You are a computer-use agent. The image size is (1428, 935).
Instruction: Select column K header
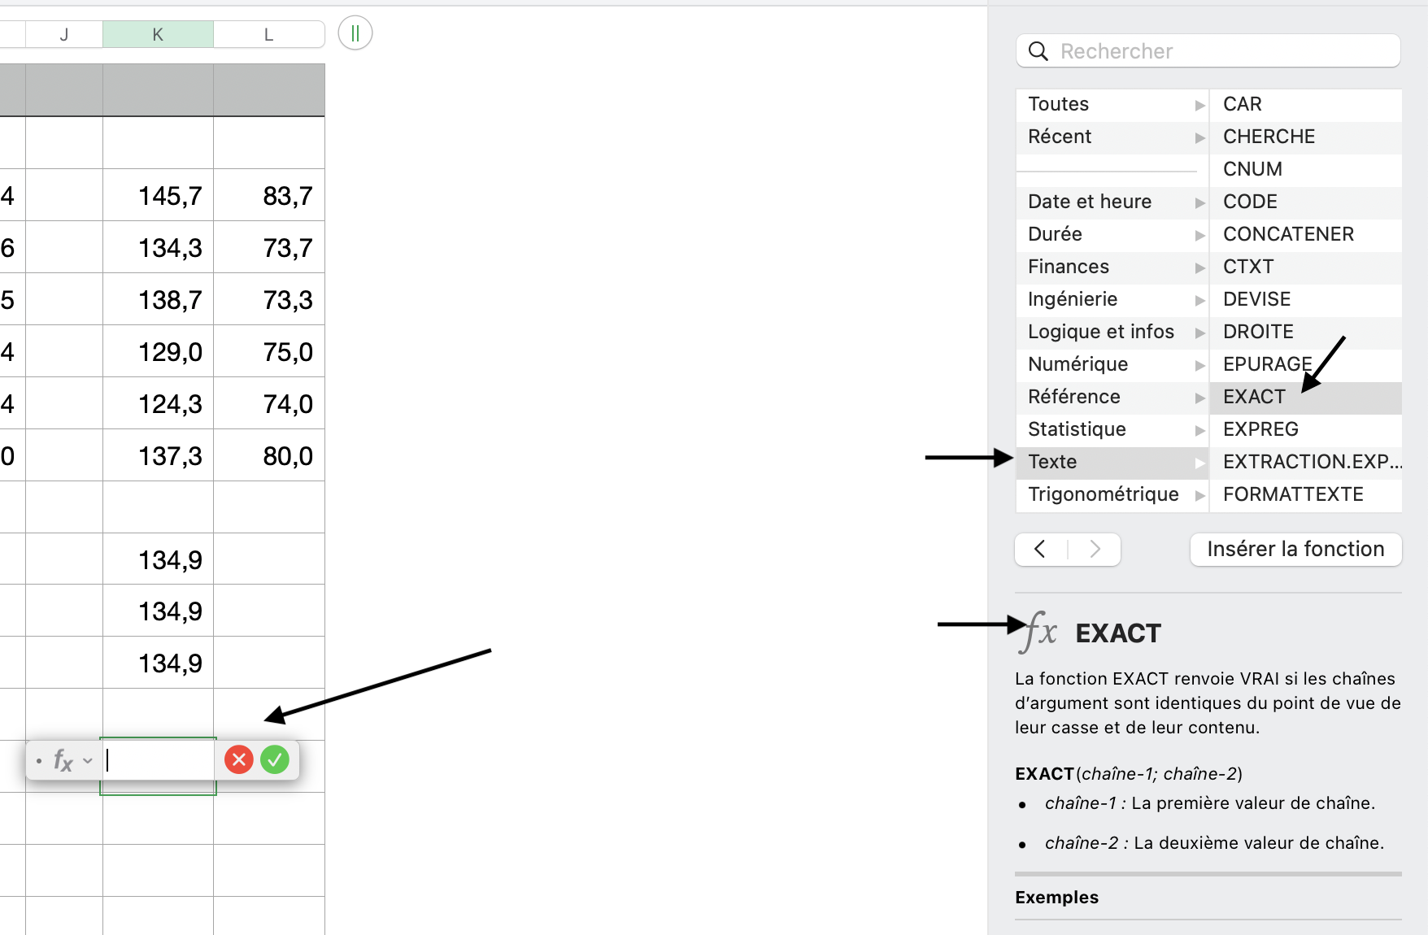(158, 34)
